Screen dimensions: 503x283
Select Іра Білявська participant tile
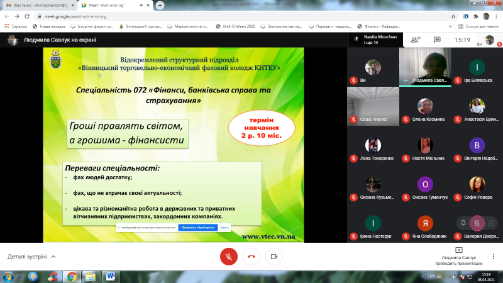(x=477, y=67)
